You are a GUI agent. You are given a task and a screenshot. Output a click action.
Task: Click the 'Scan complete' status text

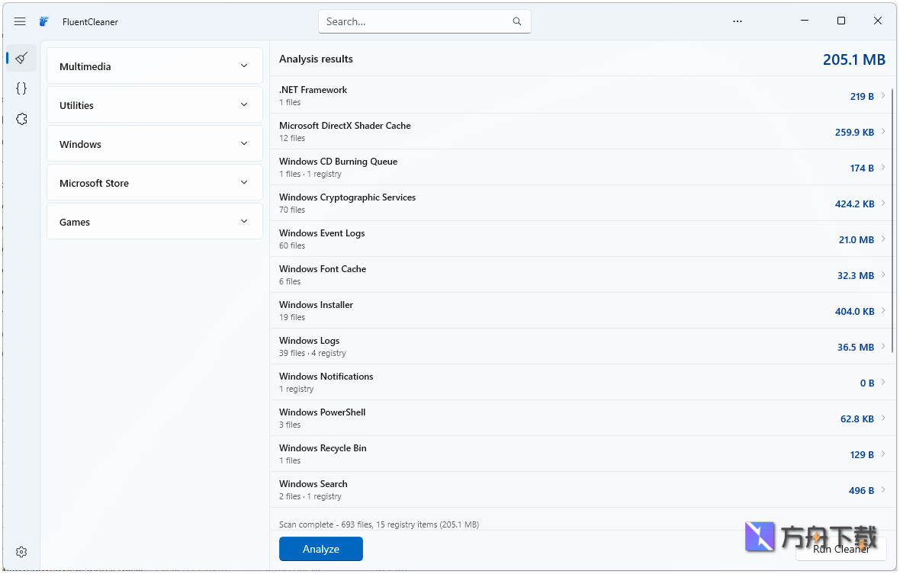379,524
